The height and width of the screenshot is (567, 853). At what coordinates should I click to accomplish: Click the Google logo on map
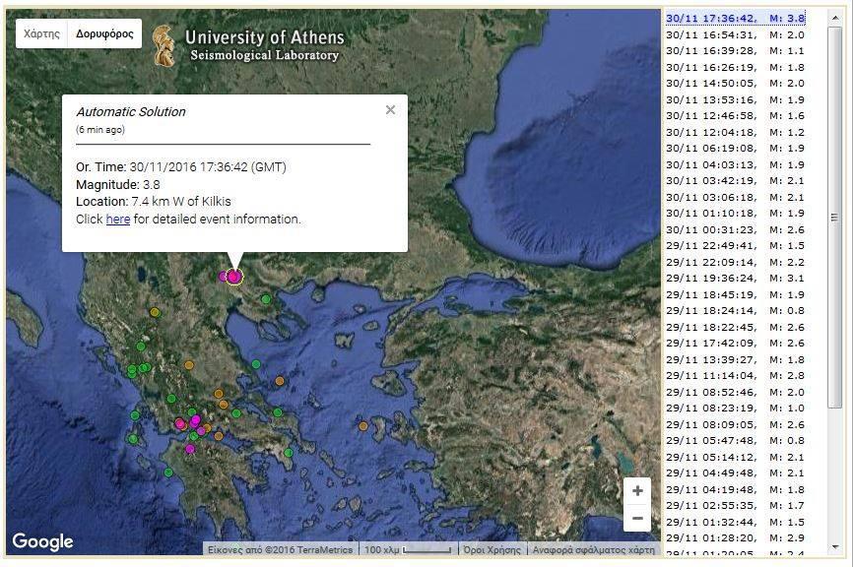42,541
